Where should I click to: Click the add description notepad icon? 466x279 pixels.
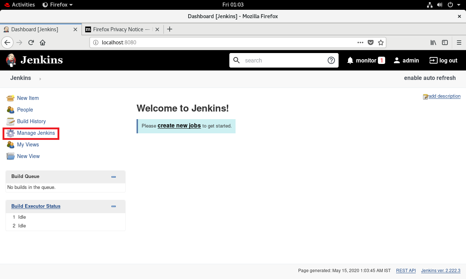tap(426, 97)
